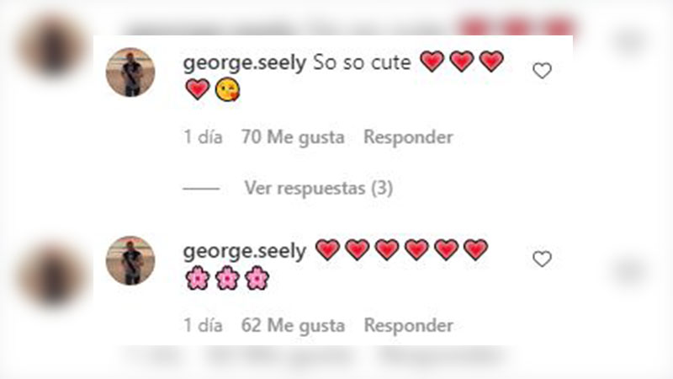The height and width of the screenshot is (379, 673).
Task: Click the middle pink flower emoji
Action: click(227, 278)
